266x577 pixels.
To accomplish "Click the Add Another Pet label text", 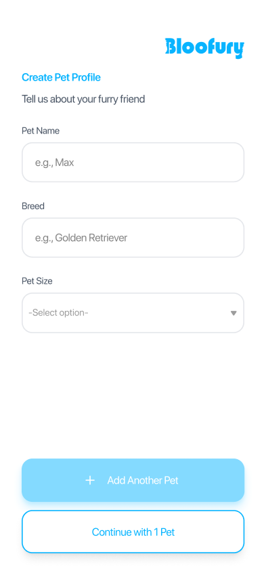I will pyautogui.click(x=143, y=480).
